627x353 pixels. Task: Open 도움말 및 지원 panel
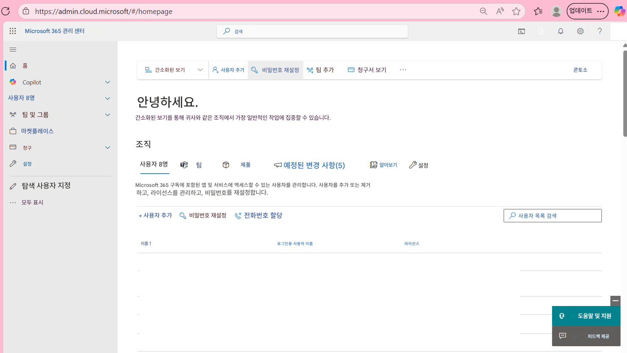pyautogui.click(x=586, y=316)
